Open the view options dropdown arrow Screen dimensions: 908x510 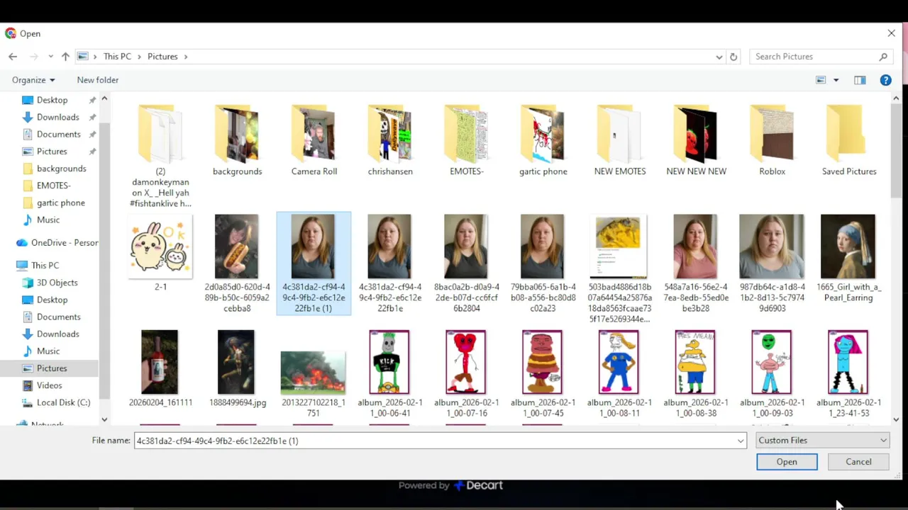836,80
